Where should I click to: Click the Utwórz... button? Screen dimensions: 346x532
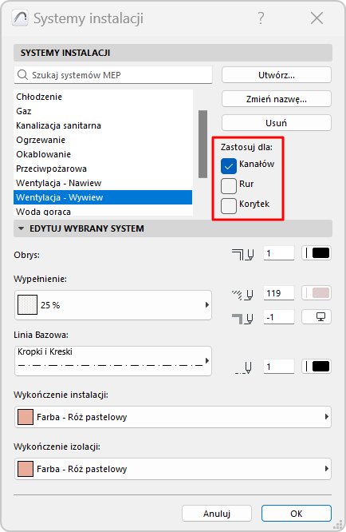[277, 75]
